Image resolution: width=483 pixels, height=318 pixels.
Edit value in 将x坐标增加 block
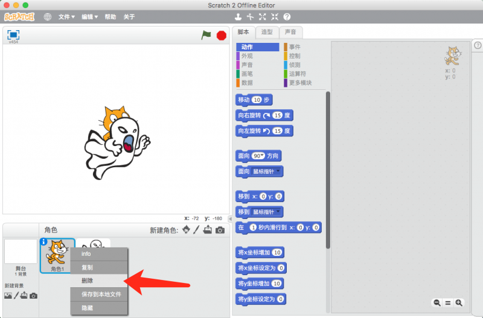[277, 252]
